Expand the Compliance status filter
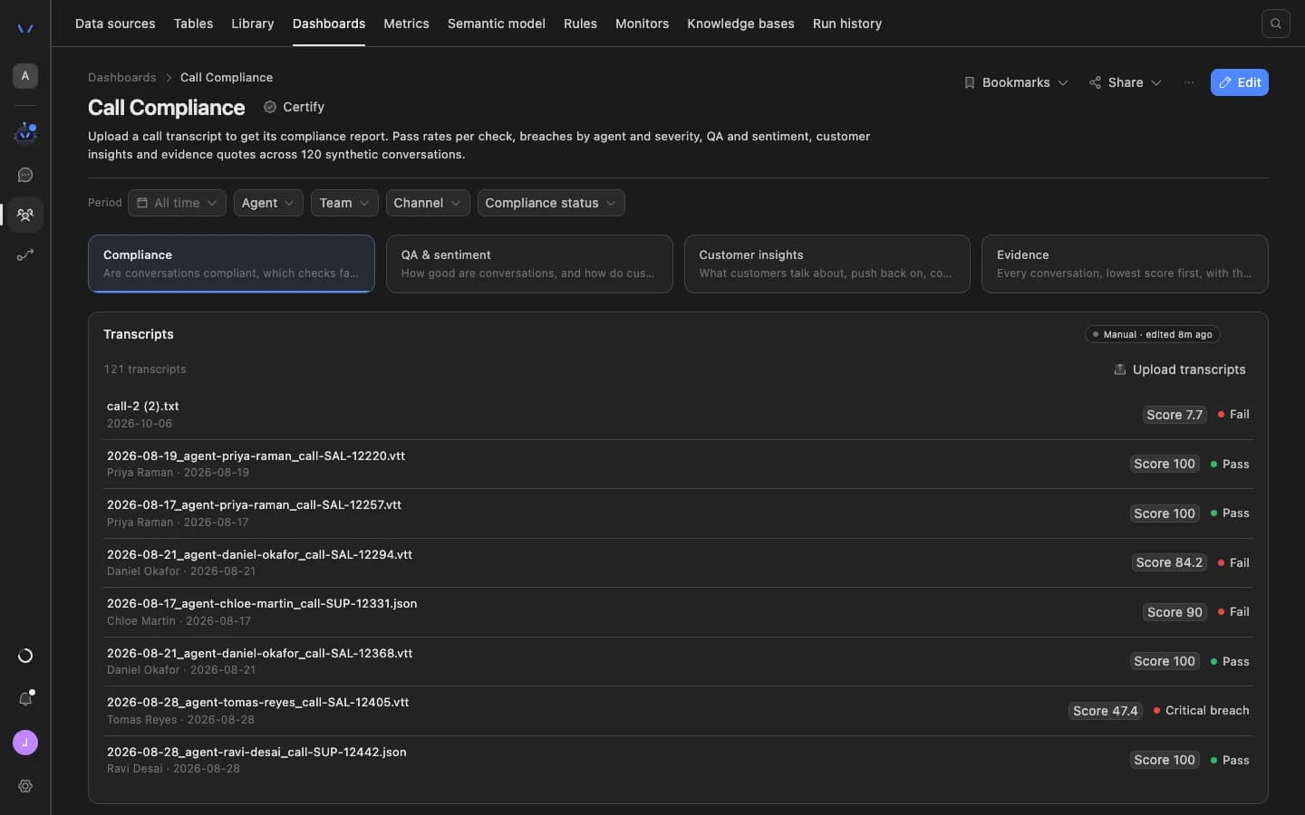This screenshot has width=1305, height=815. pyautogui.click(x=551, y=203)
